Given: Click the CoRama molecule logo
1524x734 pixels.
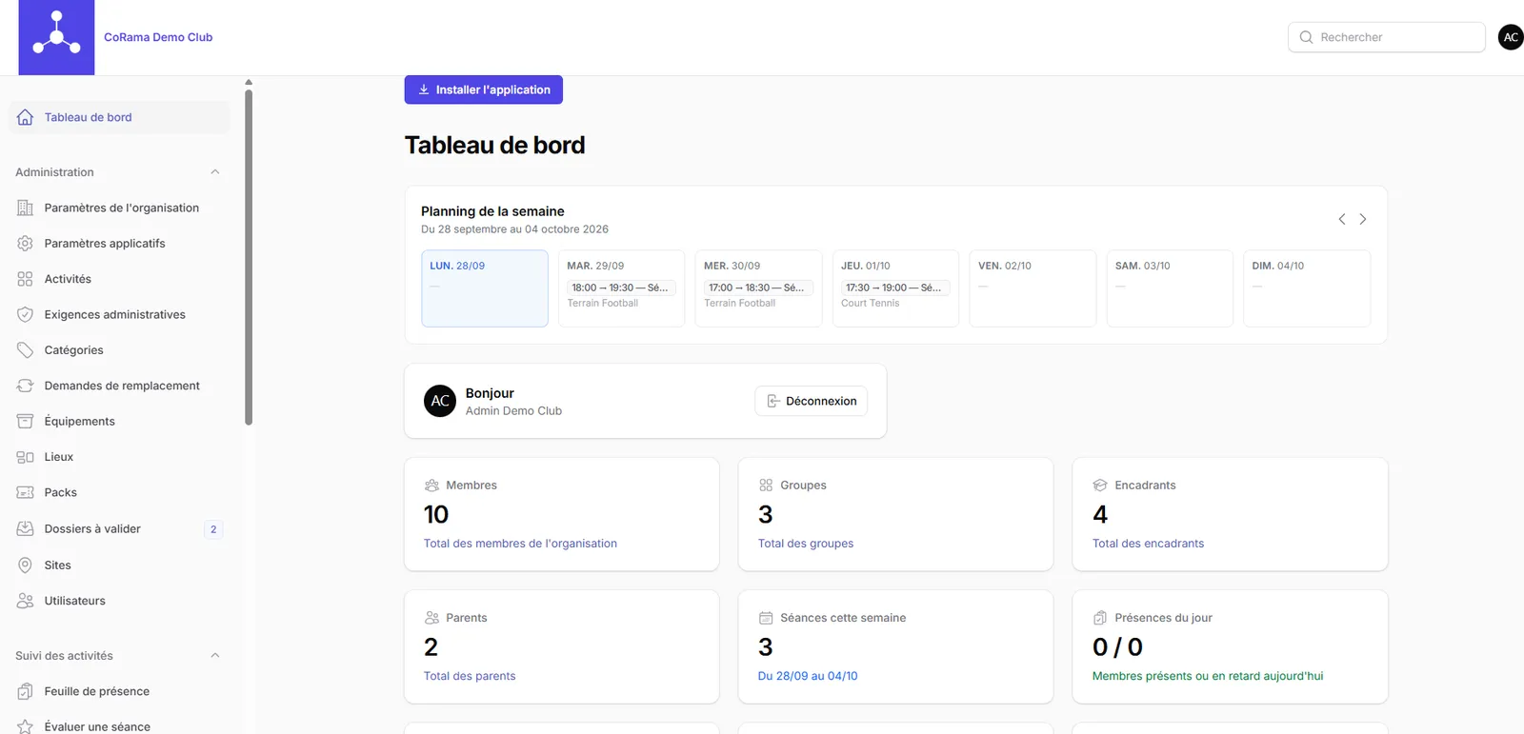Looking at the screenshot, I should coord(56,37).
